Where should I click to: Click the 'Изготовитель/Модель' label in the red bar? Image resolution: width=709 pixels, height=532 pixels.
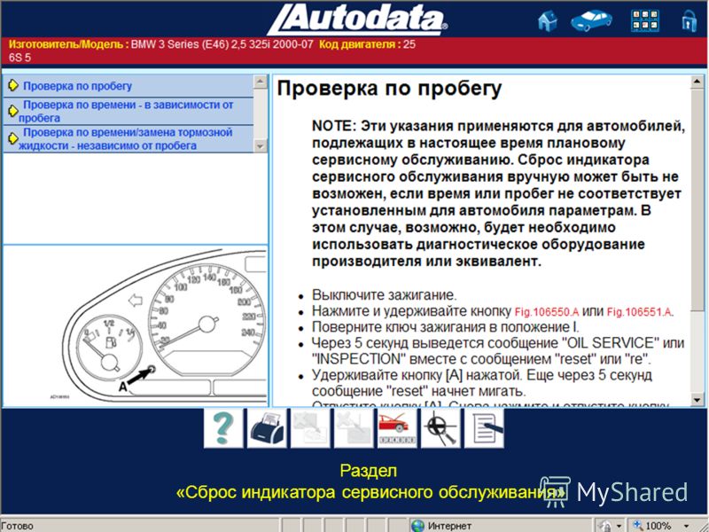tap(68, 44)
